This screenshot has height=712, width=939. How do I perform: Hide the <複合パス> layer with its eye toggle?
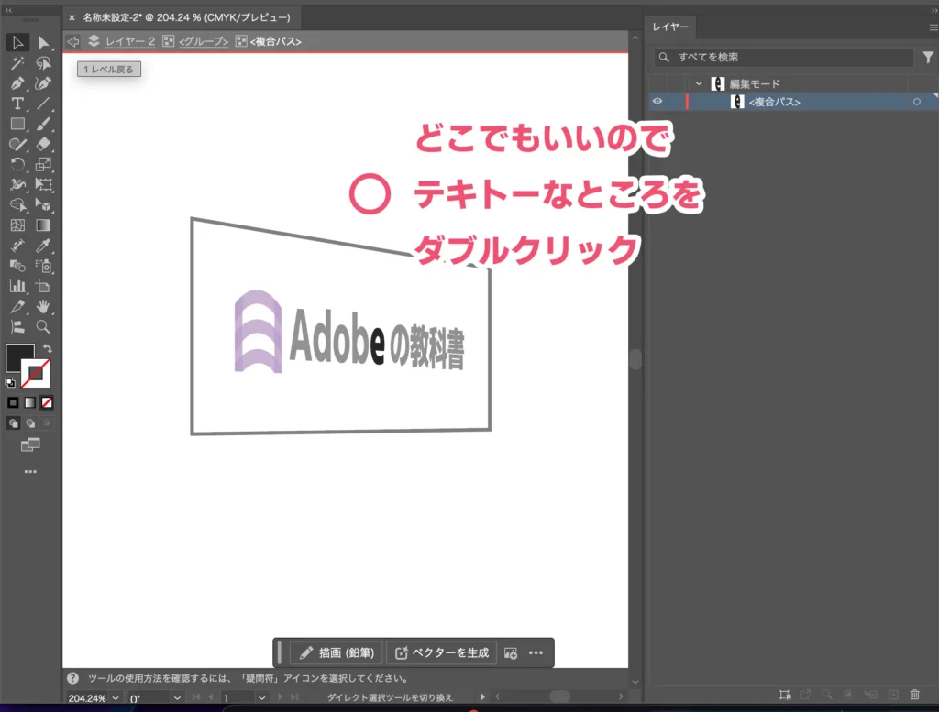click(x=657, y=101)
